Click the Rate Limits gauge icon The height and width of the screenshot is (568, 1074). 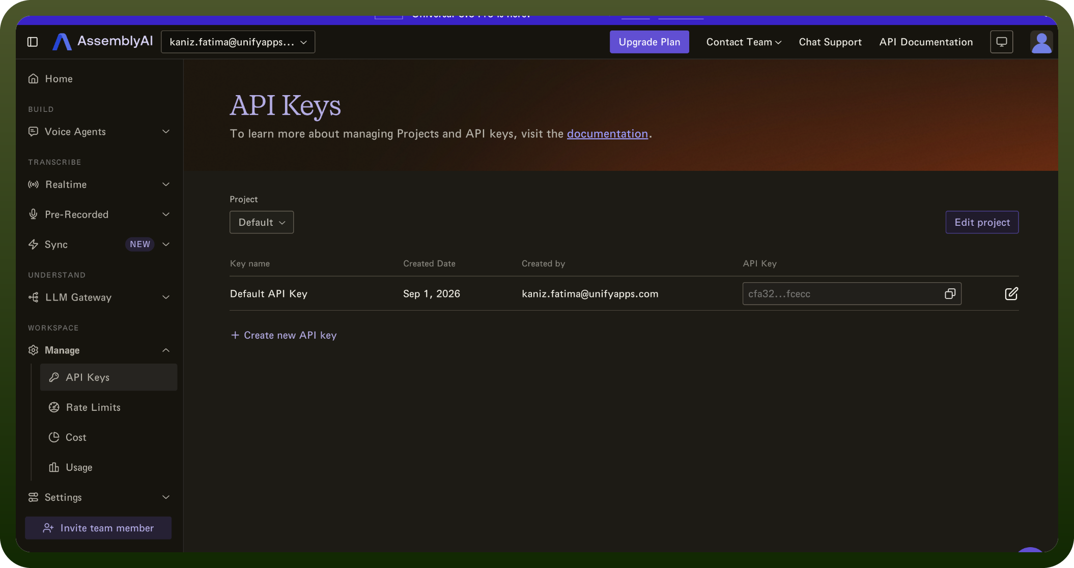coord(54,407)
